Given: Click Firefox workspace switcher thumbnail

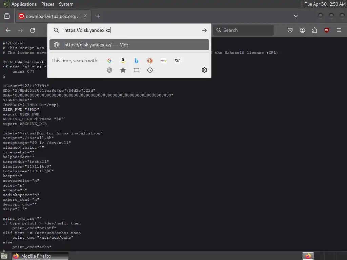Looking at the screenshot, I should [308, 256].
